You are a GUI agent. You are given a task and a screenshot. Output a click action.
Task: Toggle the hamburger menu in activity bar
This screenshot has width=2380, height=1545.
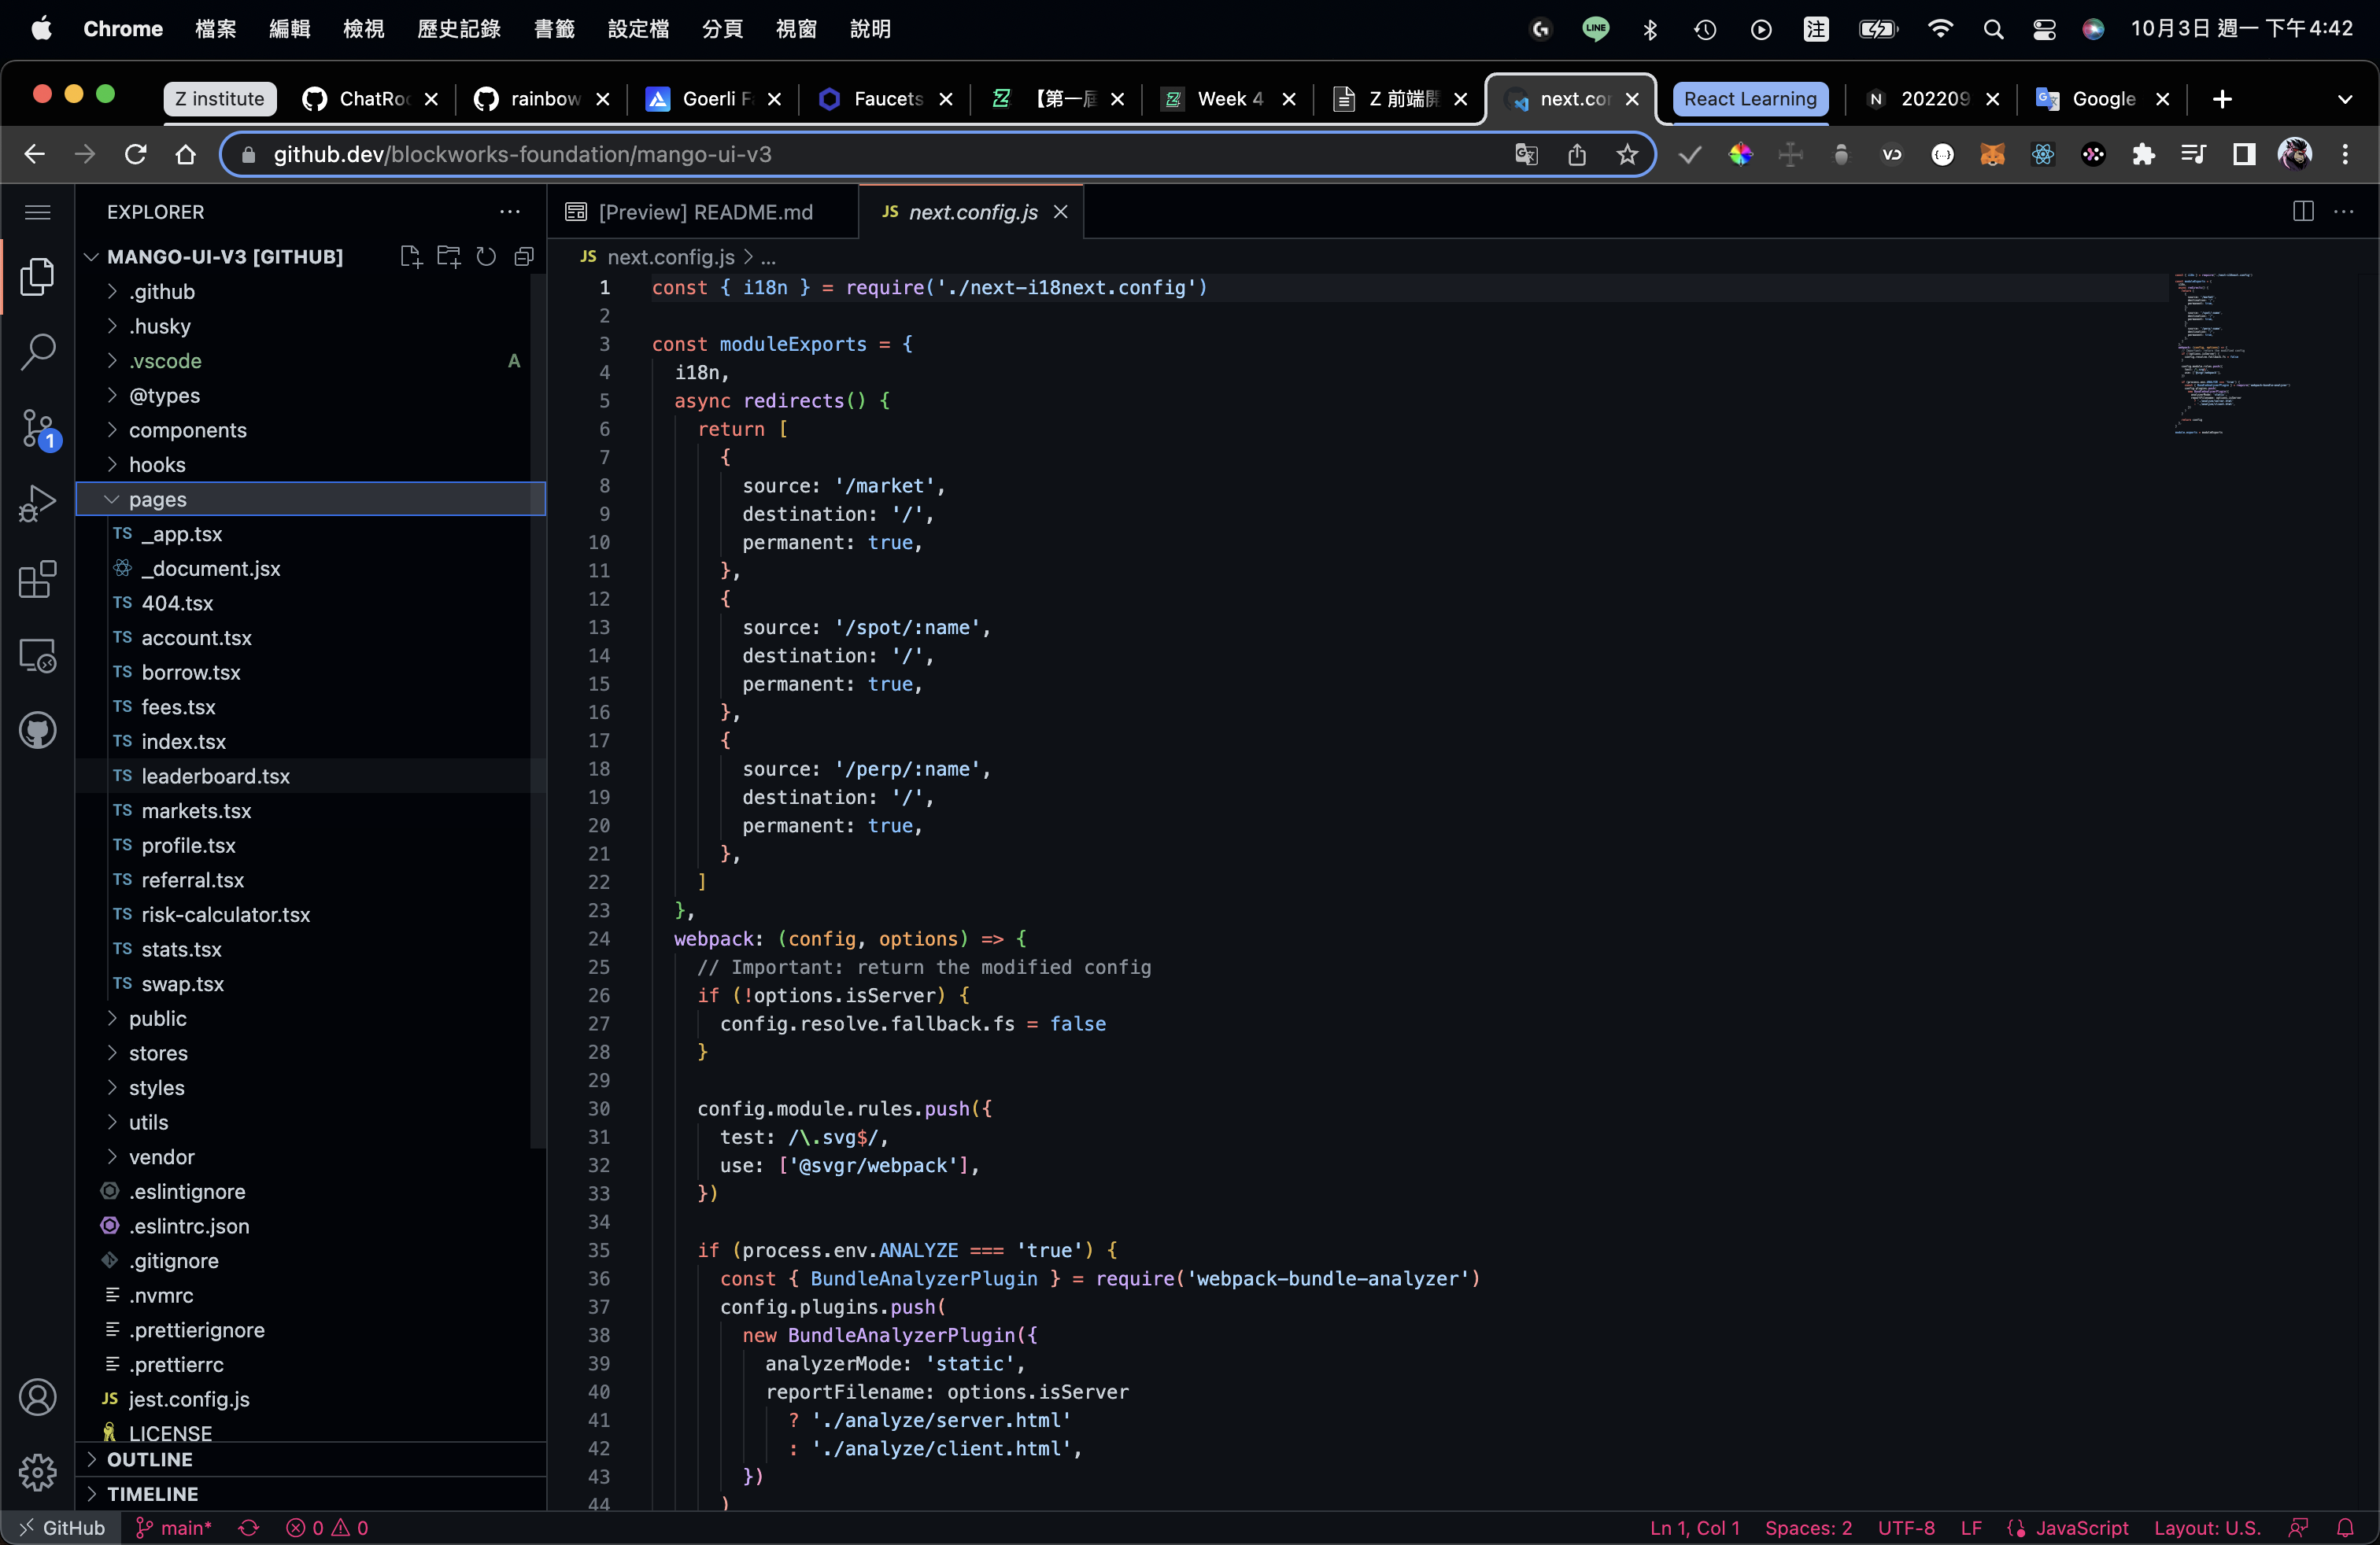37,212
